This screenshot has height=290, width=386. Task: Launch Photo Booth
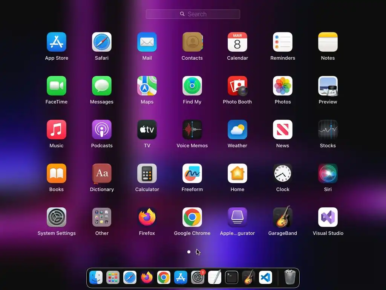[x=237, y=86]
